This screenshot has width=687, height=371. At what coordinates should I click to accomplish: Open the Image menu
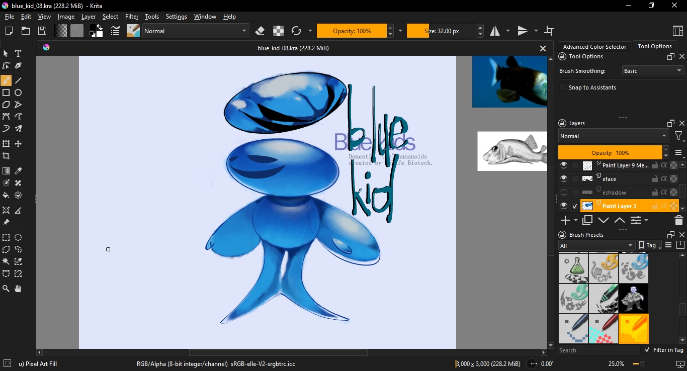(66, 17)
